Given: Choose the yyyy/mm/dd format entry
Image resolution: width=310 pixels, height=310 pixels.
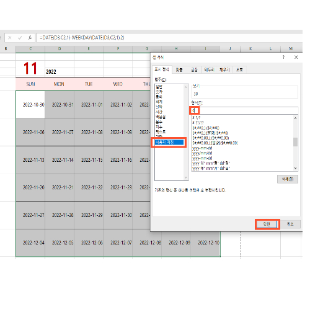Looking at the screenshot, I should coord(202,153).
